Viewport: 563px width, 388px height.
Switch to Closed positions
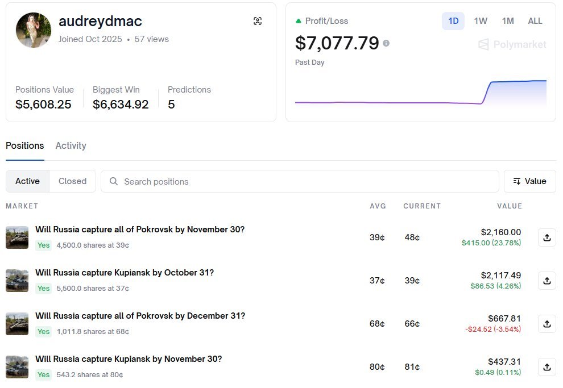pos(72,181)
